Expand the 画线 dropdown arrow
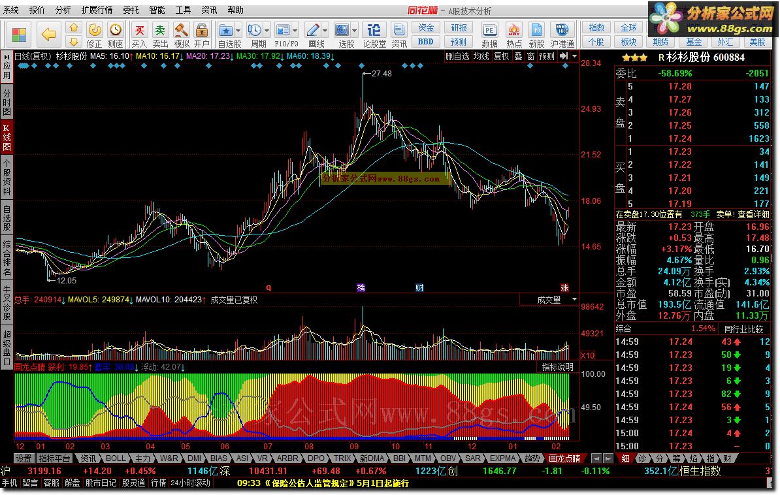This screenshot has height=495, width=780. point(325,31)
